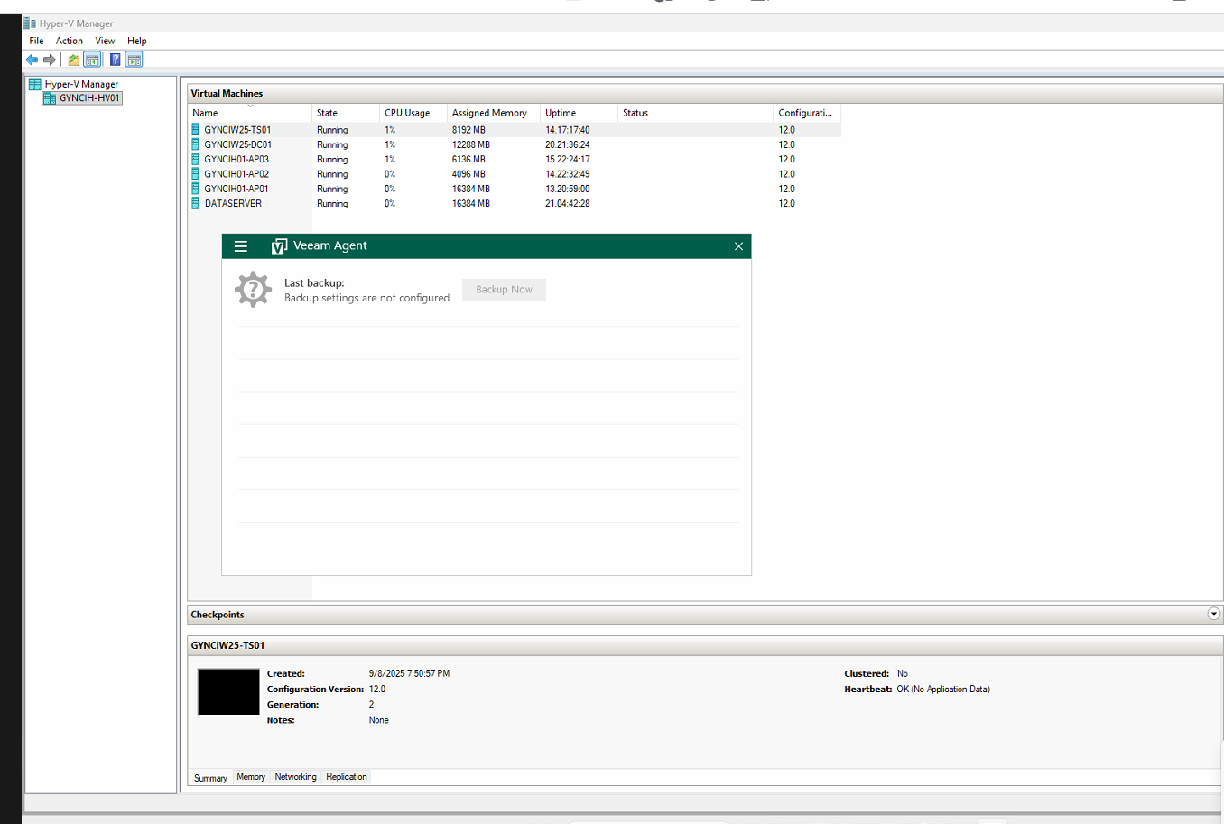Select the GYNCIH01-AP02 virtual machine
This screenshot has width=1224, height=824.
[236, 174]
